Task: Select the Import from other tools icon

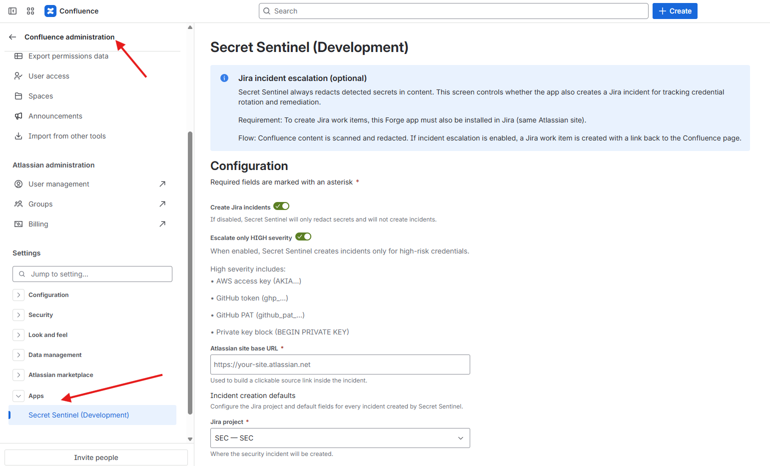Action: coord(18,135)
